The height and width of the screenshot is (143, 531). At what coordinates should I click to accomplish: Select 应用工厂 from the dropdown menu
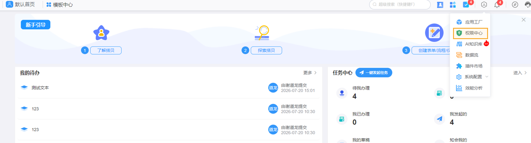click(470, 22)
